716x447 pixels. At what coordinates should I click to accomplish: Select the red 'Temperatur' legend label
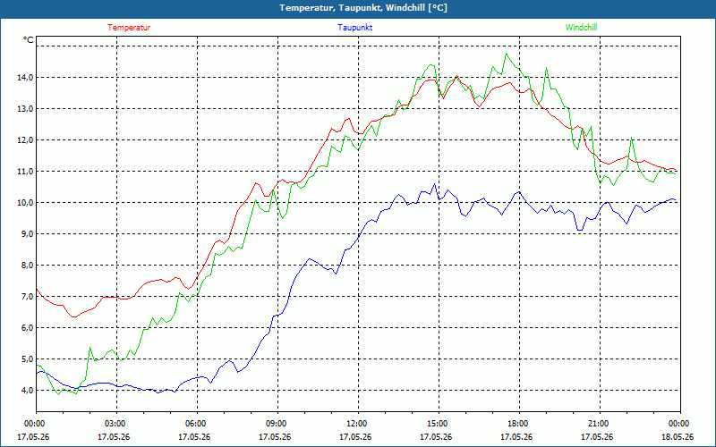tap(129, 28)
